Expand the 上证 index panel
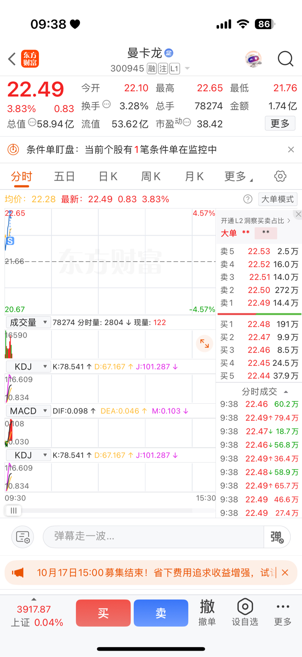 [x=34, y=599]
